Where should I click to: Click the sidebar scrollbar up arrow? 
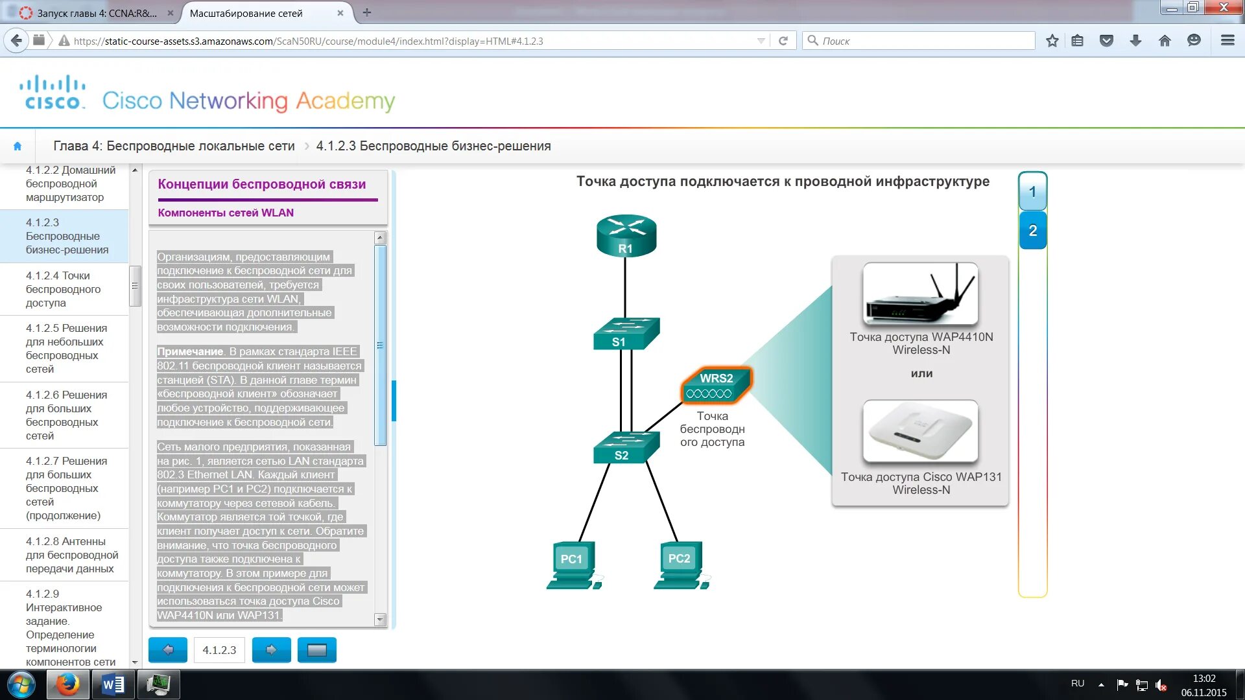pyautogui.click(x=135, y=170)
